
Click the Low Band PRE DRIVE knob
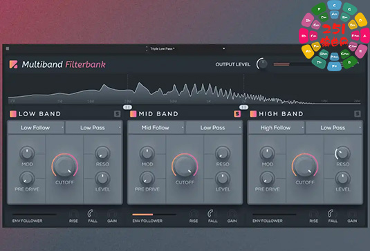coord(27,178)
